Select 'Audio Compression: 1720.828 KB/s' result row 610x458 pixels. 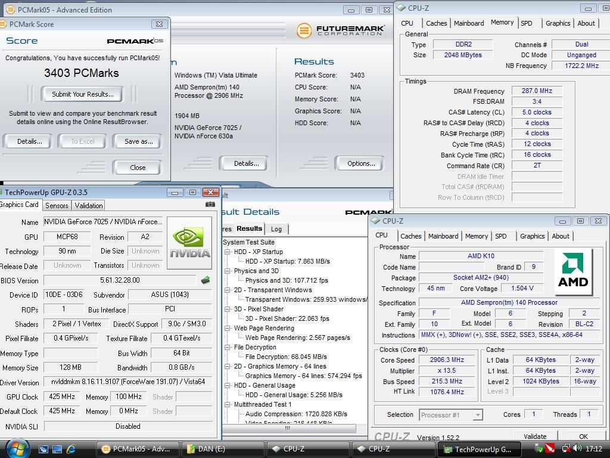tap(296, 414)
